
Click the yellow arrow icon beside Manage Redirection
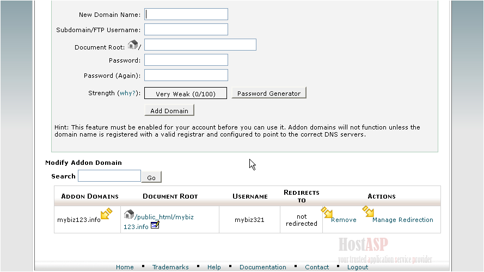pos(369,211)
